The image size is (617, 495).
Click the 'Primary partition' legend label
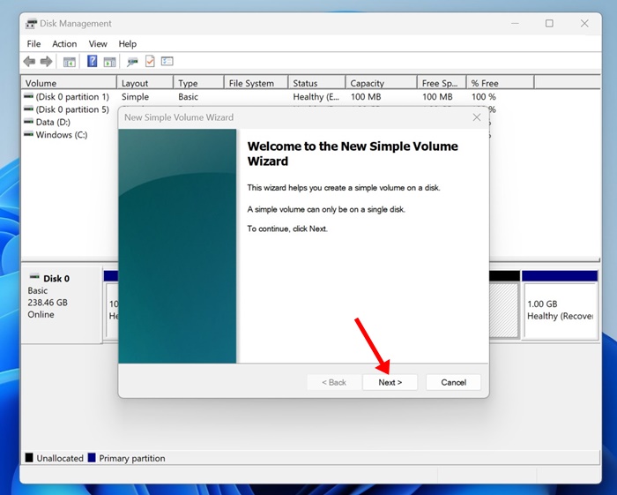(132, 458)
